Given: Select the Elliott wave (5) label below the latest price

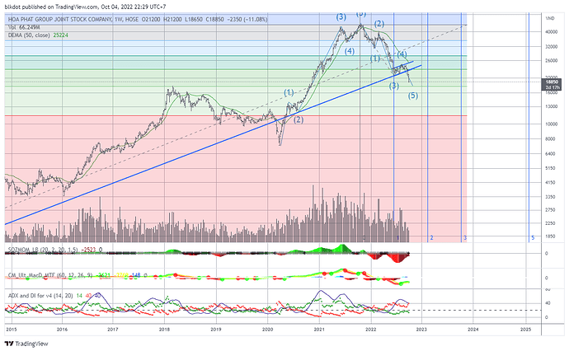Looking at the screenshot, I should (x=413, y=96).
